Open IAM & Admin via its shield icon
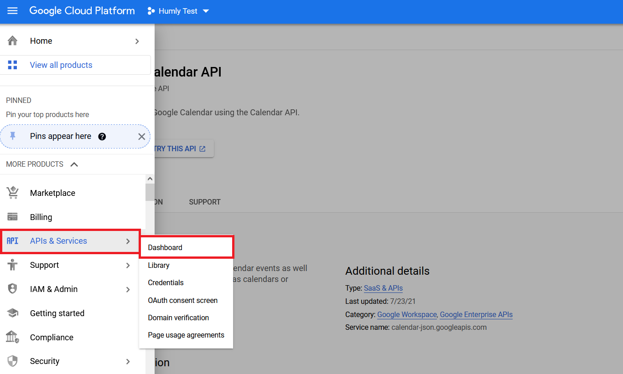 (12, 289)
